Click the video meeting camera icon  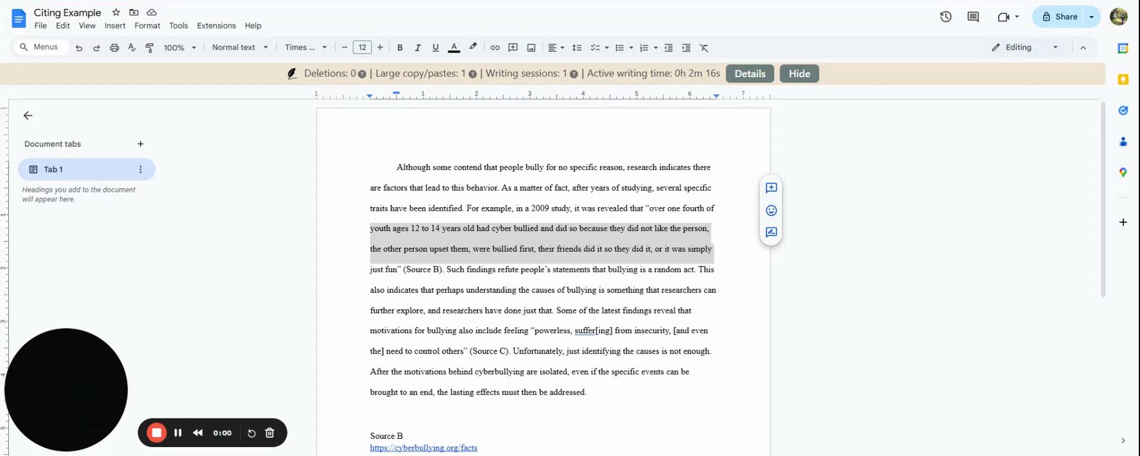click(1003, 17)
